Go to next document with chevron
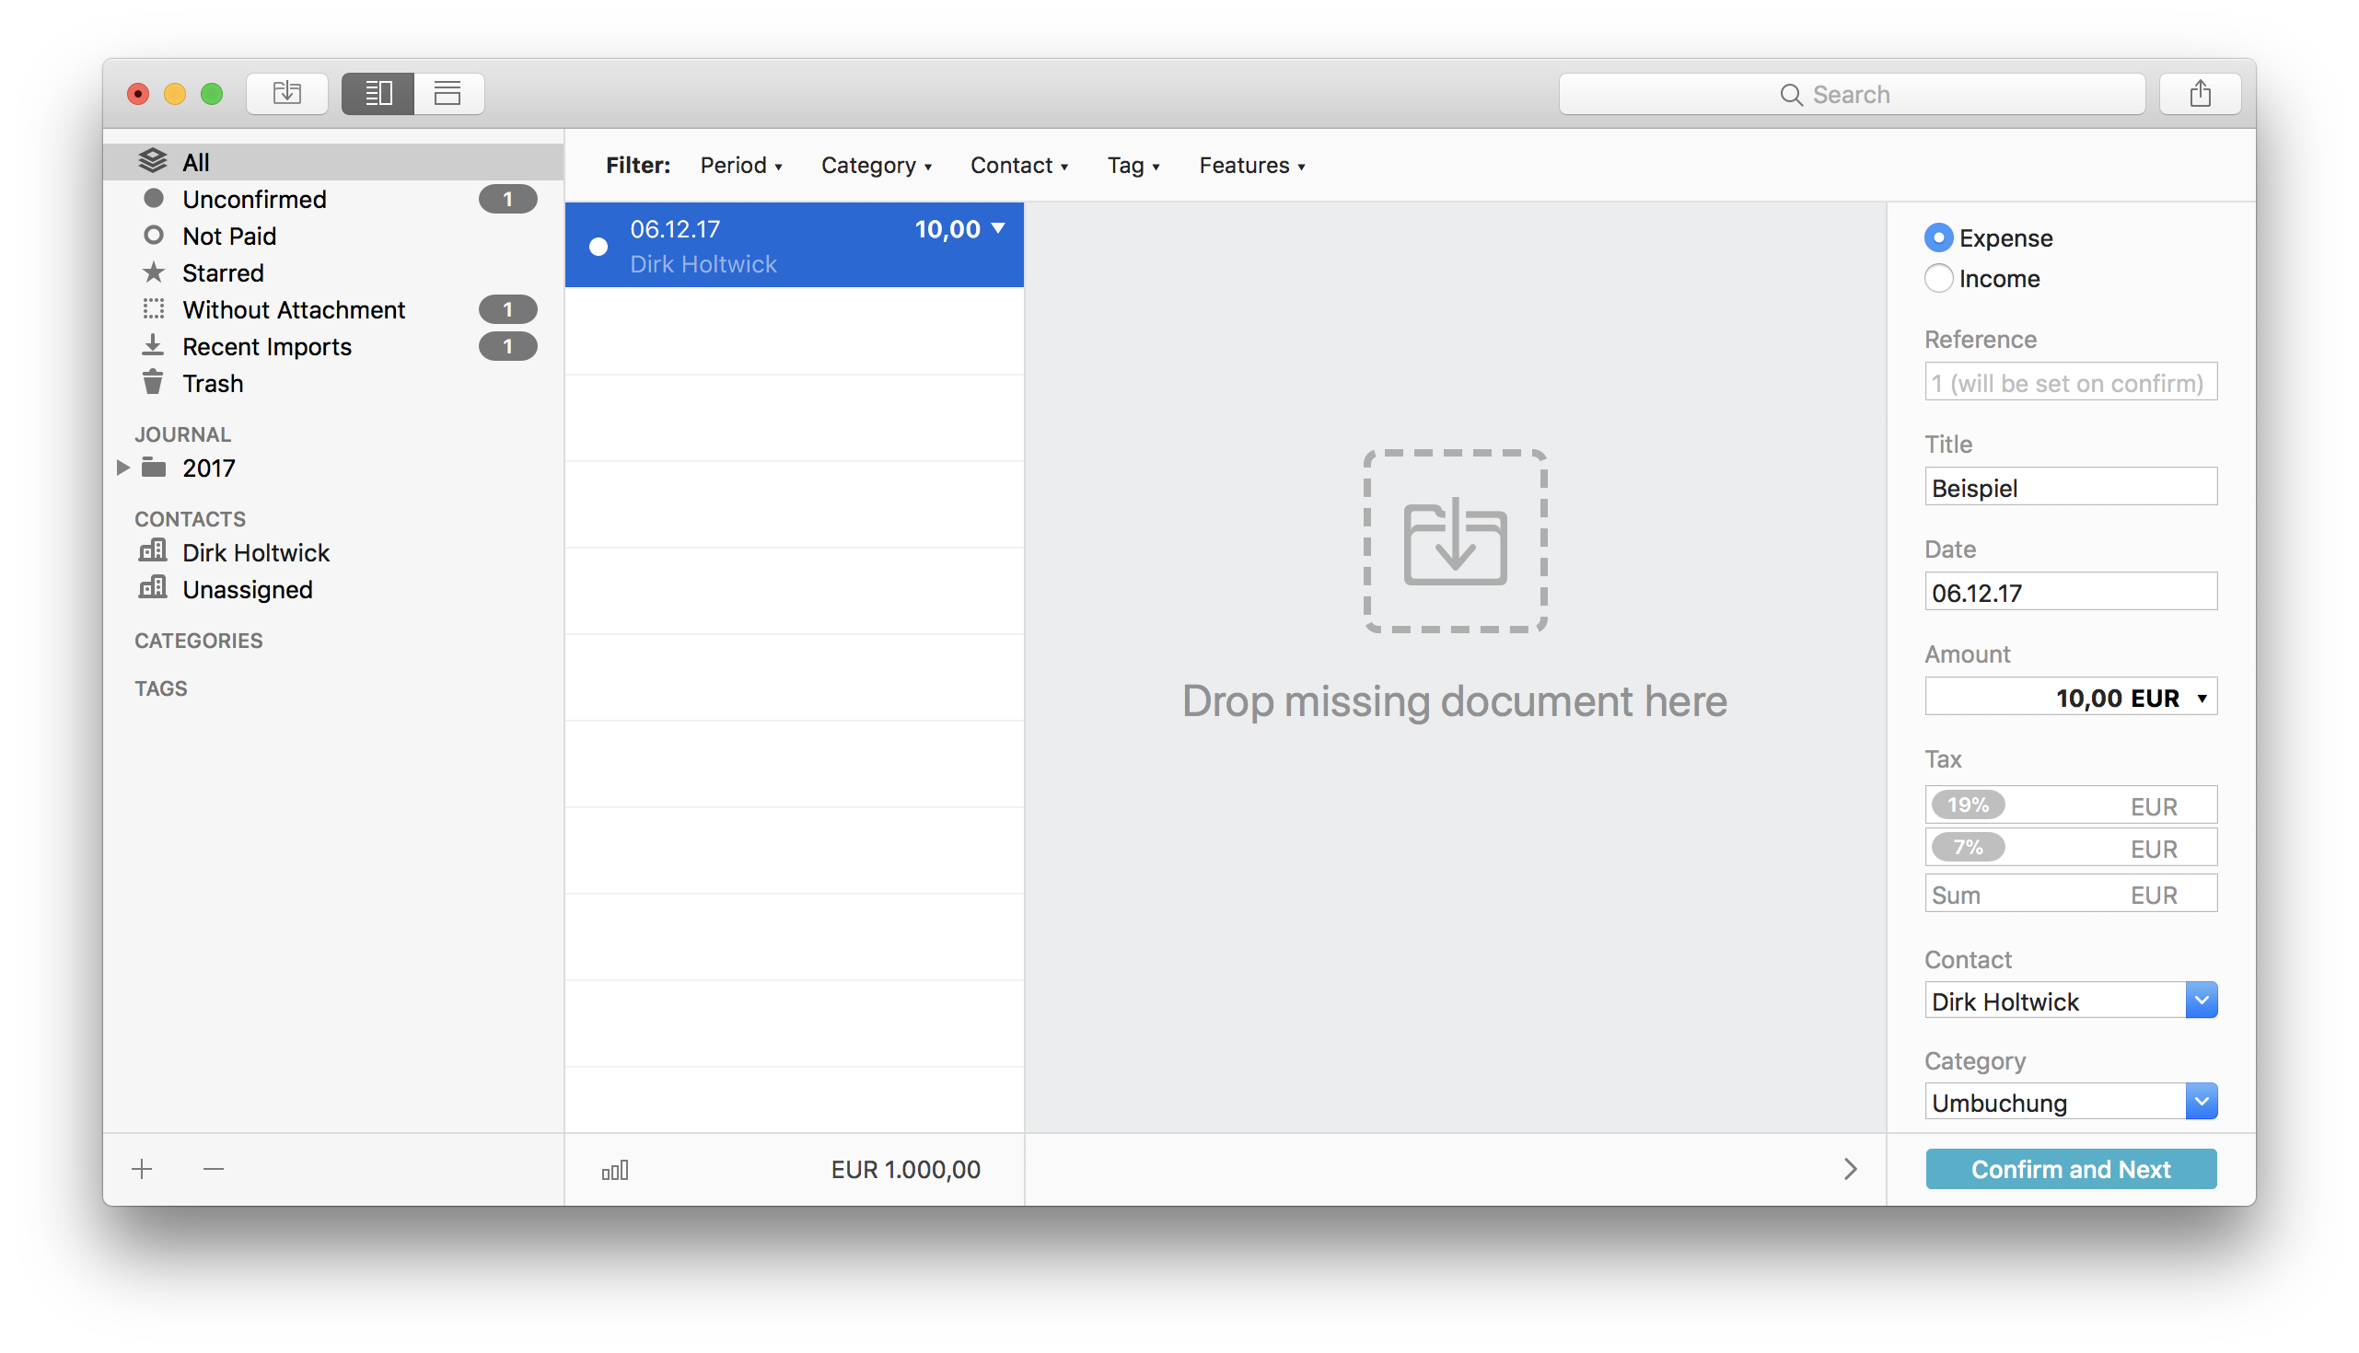 click(x=1850, y=1169)
